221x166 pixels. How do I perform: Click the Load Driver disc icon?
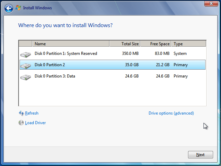click(21, 122)
